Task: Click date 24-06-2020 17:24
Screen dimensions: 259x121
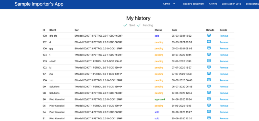Action: coord(182,99)
